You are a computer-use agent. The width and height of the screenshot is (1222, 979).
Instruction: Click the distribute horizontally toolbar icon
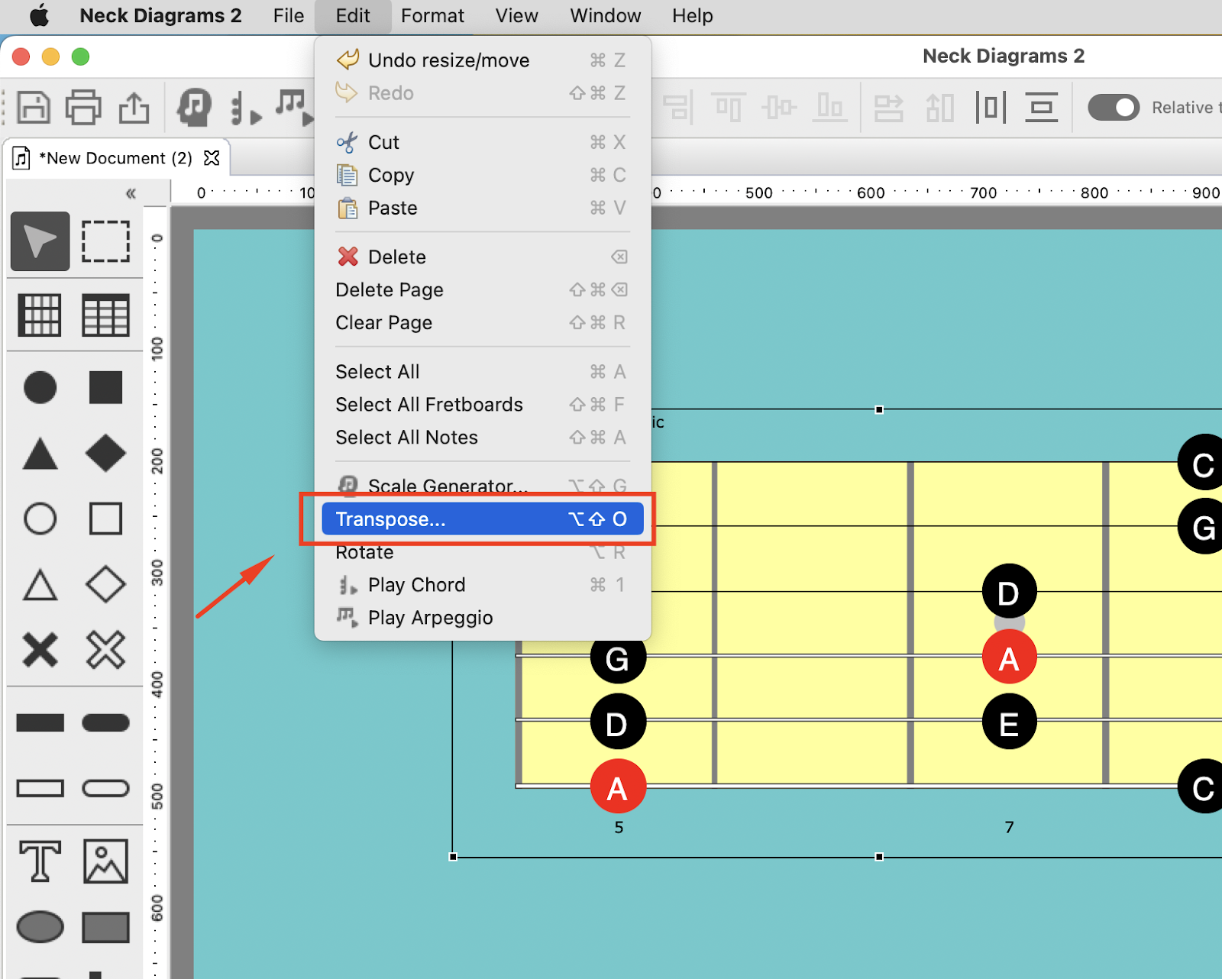[x=991, y=108]
